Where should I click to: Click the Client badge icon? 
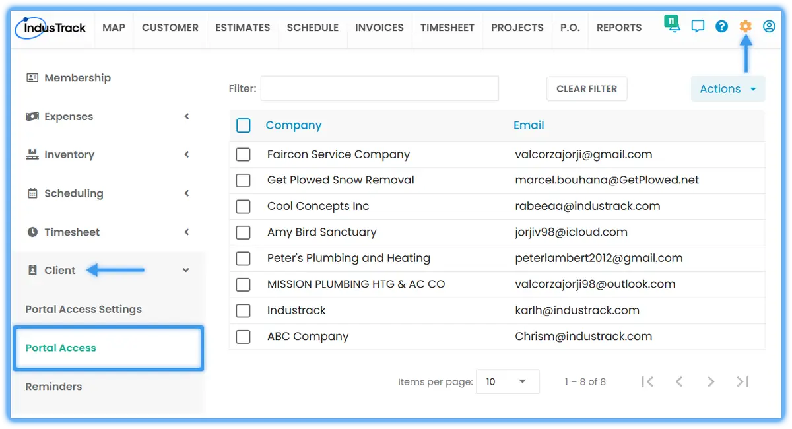pos(32,271)
